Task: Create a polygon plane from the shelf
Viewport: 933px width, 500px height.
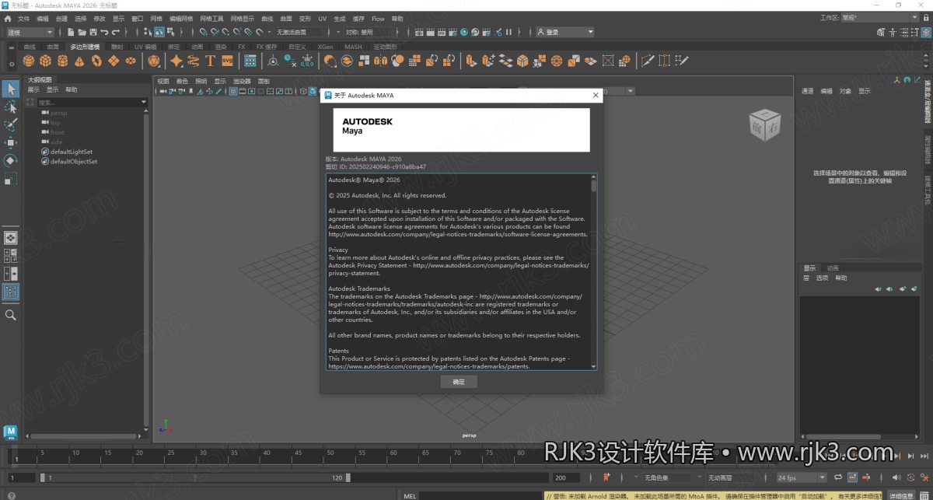Action: coord(114,61)
